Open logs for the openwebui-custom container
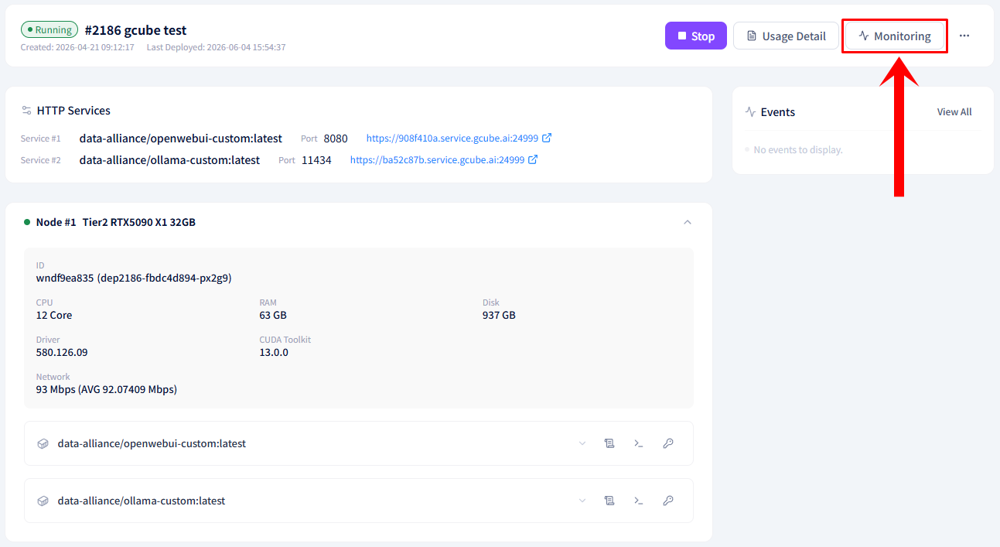Viewport: 1000px width, 547px height. (609, 443)
